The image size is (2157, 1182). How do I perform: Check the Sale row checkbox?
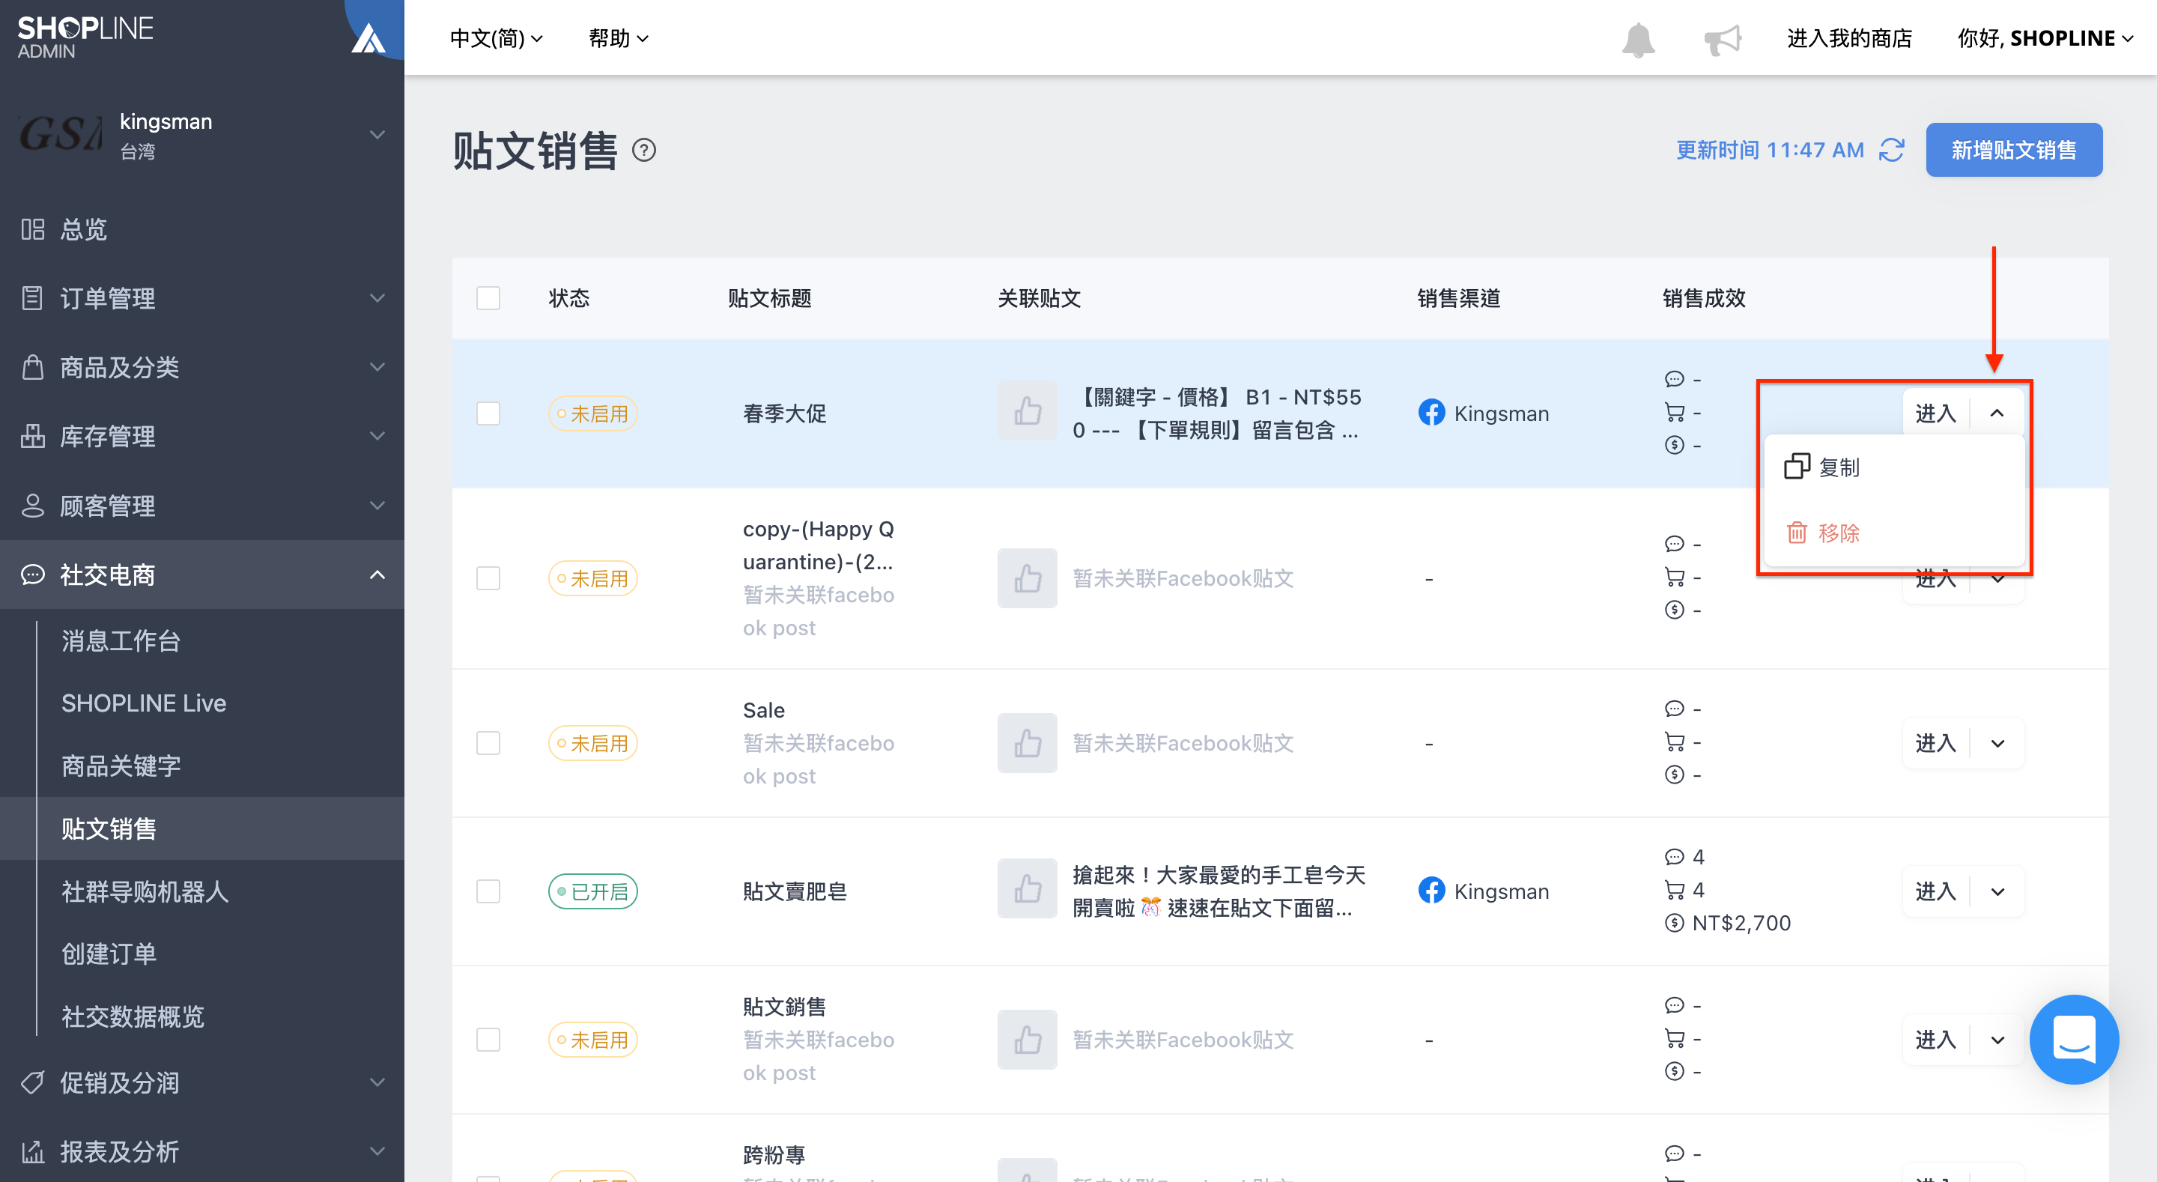488,743
